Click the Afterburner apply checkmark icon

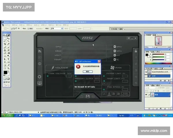(93, 97)
